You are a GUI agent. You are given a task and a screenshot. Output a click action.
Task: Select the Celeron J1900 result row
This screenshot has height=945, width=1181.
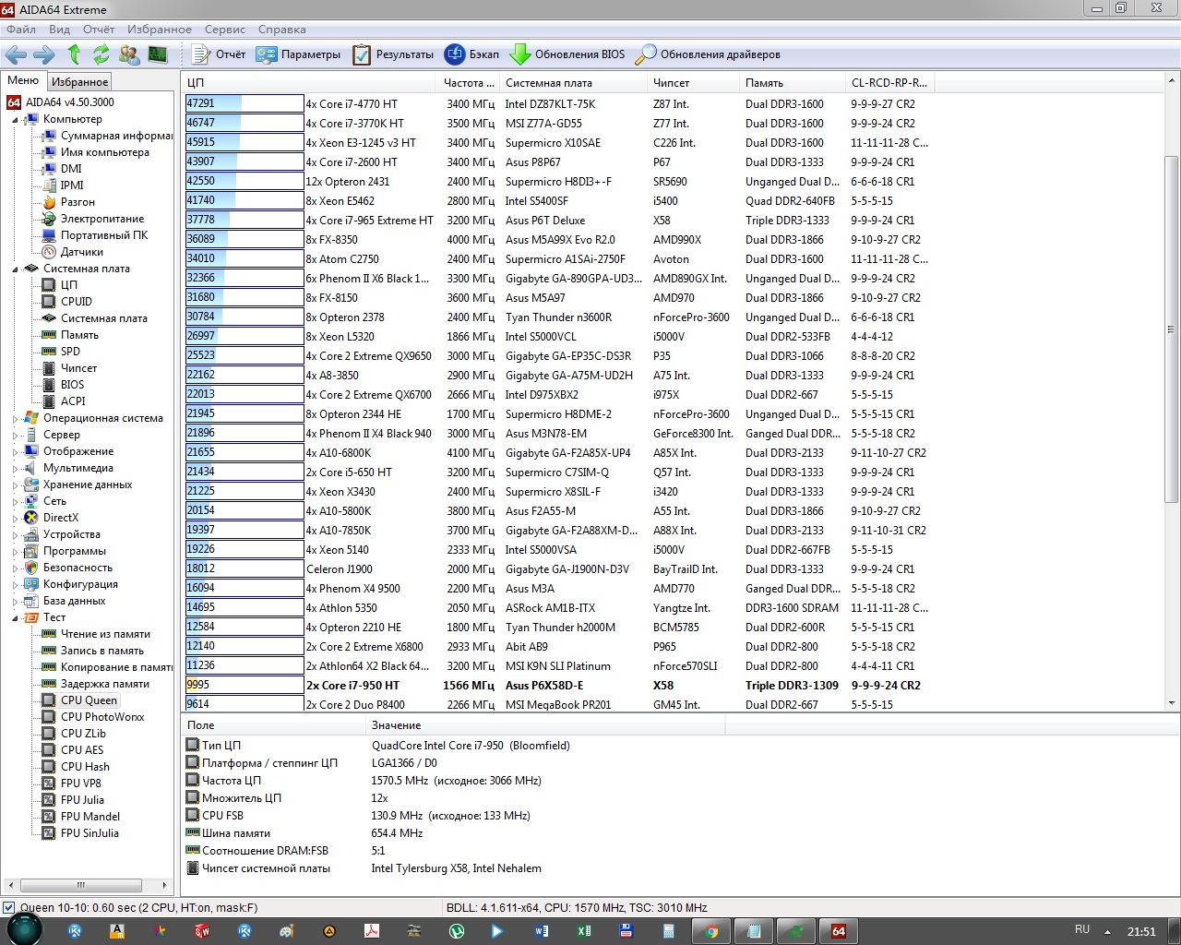(559, 569)
